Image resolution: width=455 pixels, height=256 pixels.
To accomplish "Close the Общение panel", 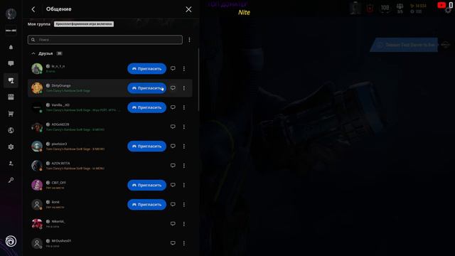I will point(188,9).
